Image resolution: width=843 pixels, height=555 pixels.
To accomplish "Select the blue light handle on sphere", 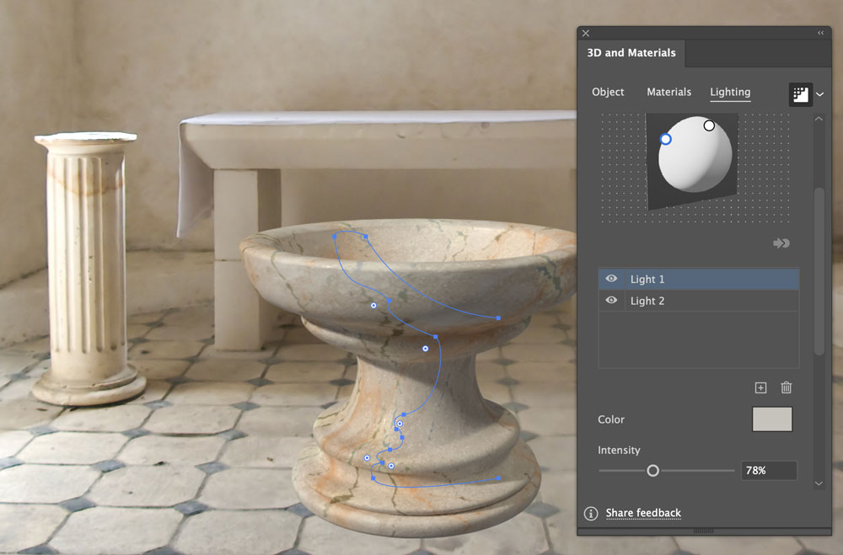I will 666,139.
